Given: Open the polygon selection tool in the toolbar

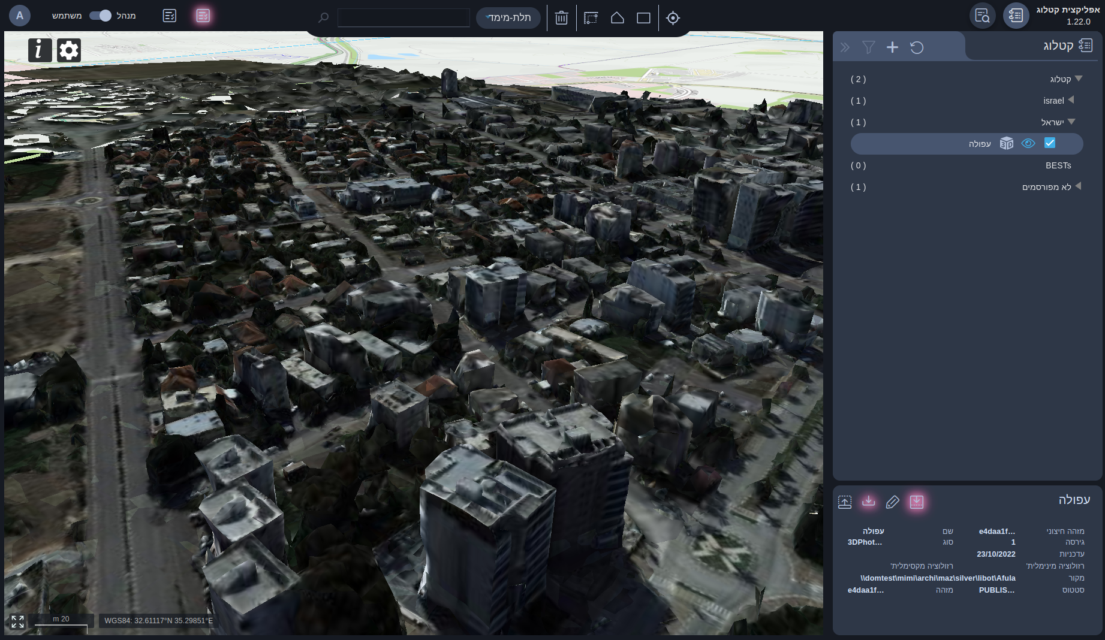Looking at the screenshot, I should coord(591,18).
